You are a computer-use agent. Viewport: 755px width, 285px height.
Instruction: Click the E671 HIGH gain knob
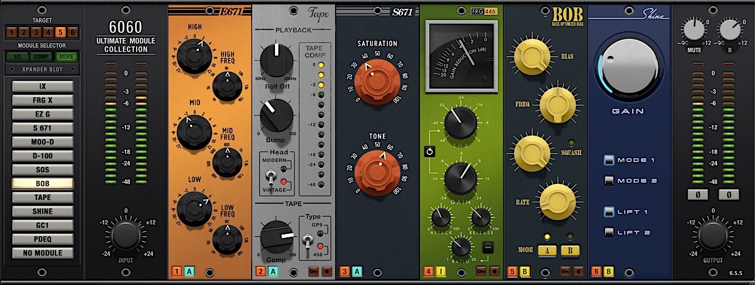(194, 57)
